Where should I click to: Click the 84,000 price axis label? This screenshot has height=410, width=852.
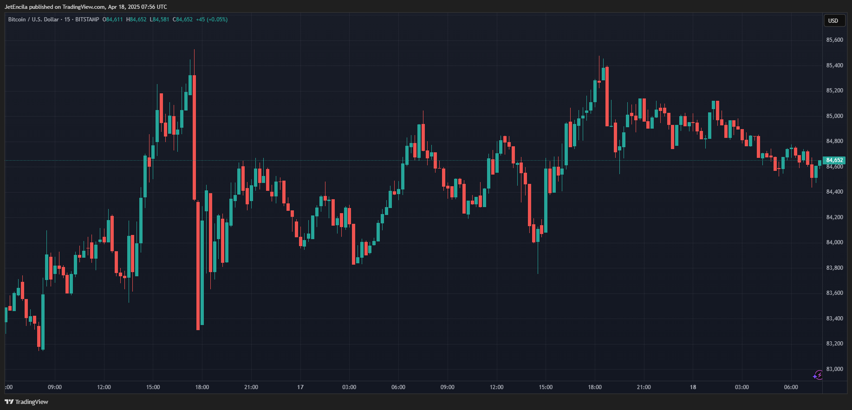click(834, 242)
